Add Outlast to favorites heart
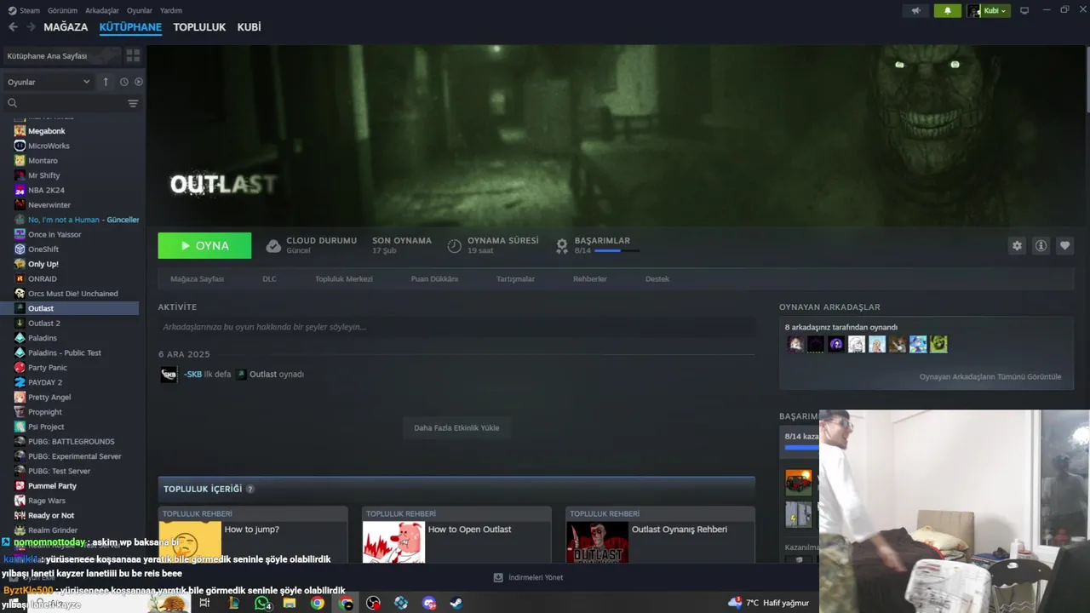The width and height of the screenshot is (1090, 613). (x=1064, y=245)
